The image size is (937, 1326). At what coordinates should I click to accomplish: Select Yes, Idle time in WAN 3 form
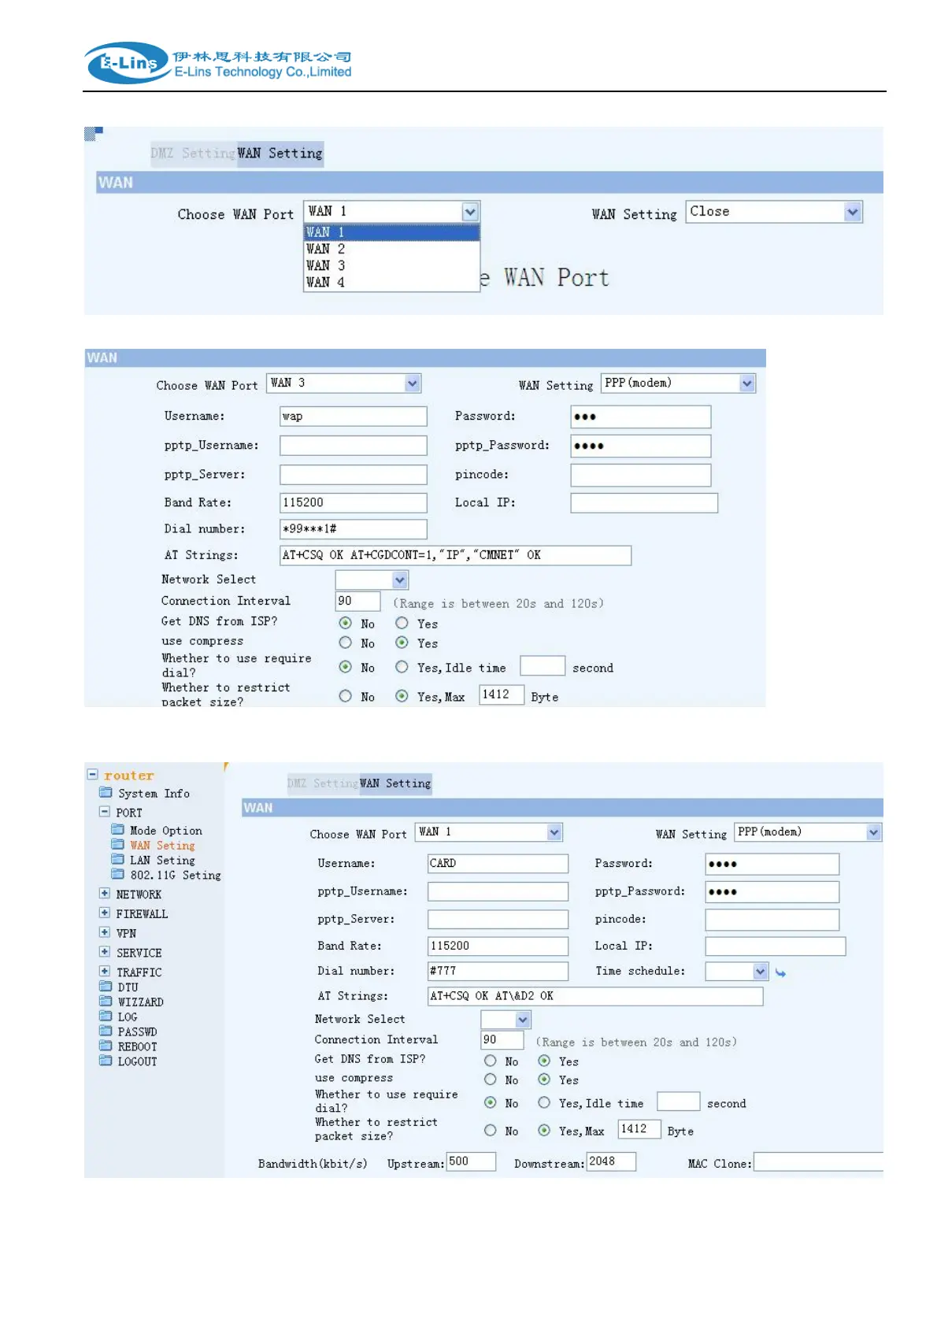(402, 667)
